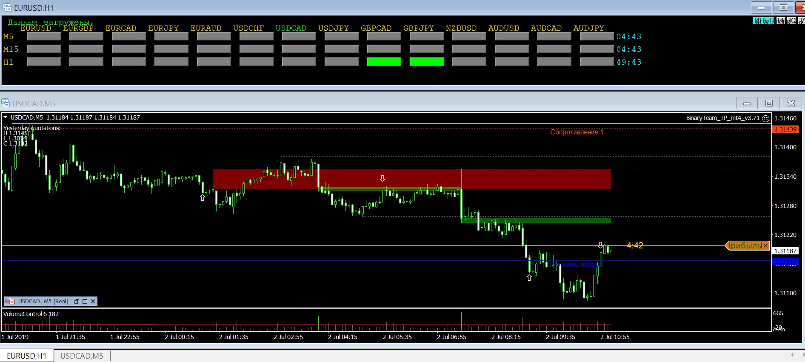
Task: Maximize the EURUSD,H1 chart window
Action: 783,8
